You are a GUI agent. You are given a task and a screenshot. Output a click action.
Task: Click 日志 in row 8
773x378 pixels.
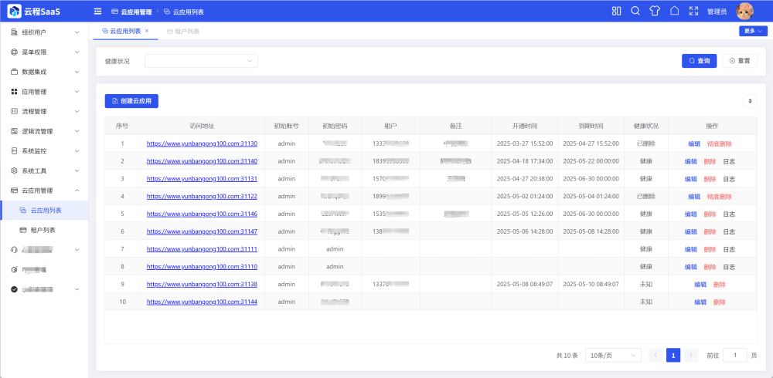click(729, 267)
